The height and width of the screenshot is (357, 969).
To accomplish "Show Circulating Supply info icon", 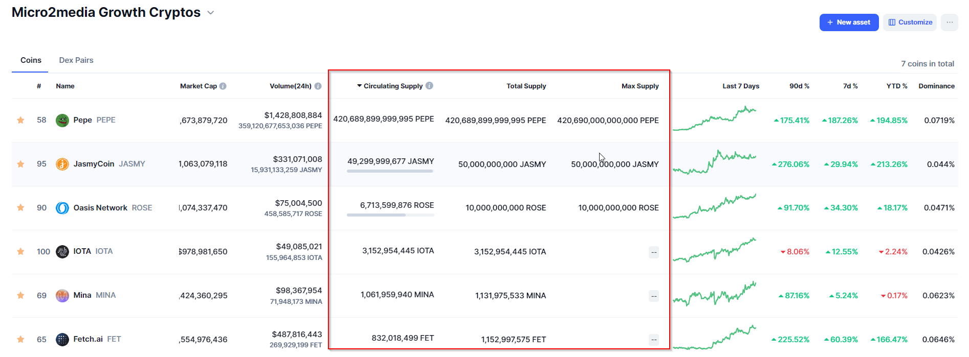I will click(430, 86).
